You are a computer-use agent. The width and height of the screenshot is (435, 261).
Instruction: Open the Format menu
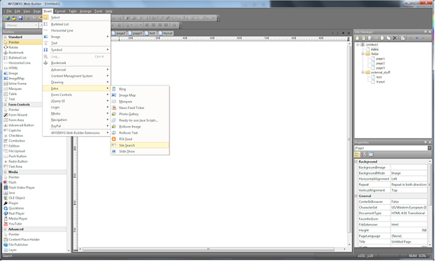click(x=60, y=12)
